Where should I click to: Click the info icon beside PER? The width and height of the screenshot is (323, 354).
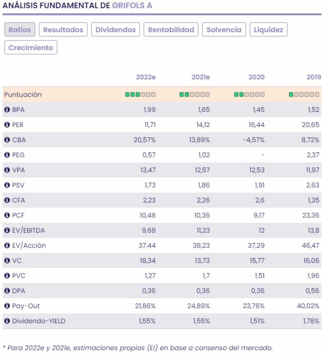[x=7, y=125]
